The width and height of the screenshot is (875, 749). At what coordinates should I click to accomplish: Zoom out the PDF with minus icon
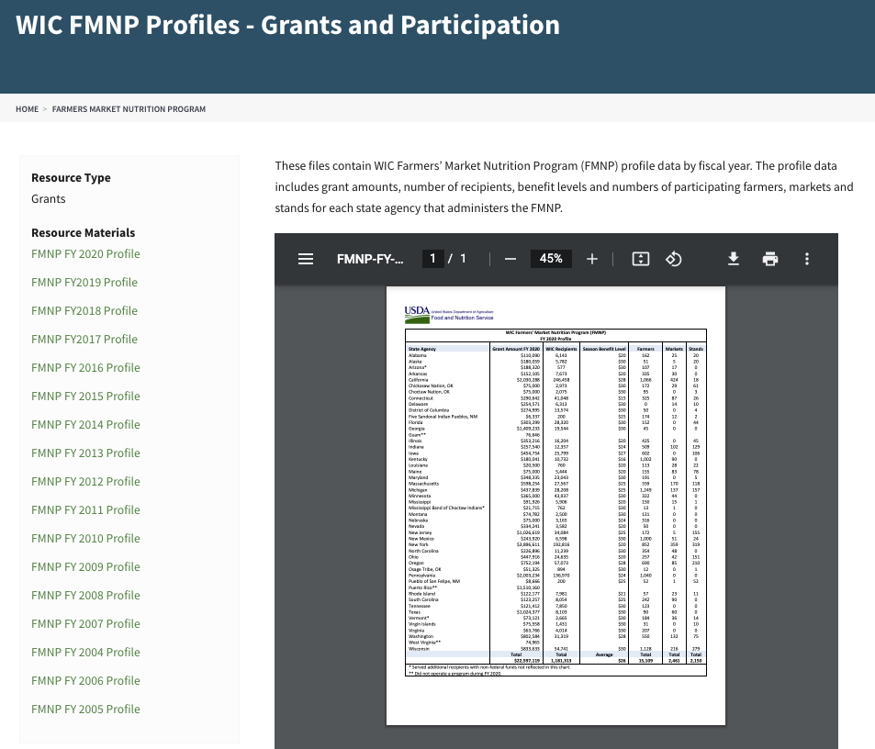510,259
